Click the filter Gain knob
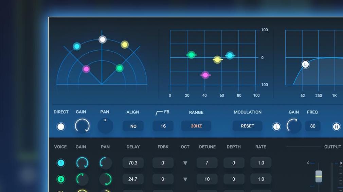Screen dimensions: 343x192 pyautogui.click(x=294, y=126)
